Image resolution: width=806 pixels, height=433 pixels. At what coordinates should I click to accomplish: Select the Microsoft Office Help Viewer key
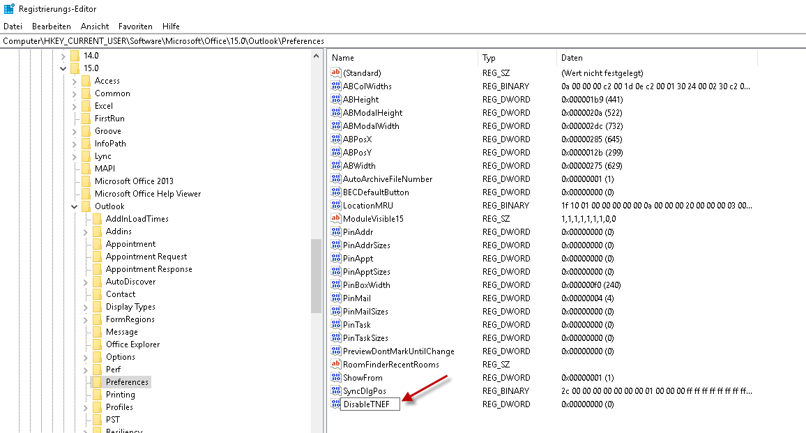coord(148,194)
